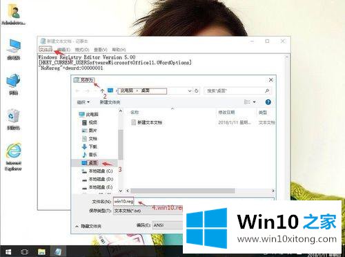This screenshot has width=345, height=257.
Task: Minimize the Notepad window
Action: click(252, 41)
